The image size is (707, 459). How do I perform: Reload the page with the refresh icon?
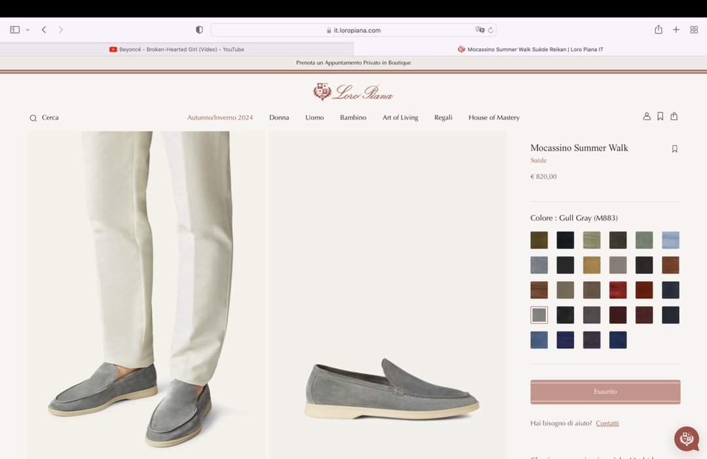click(x=490, y=30)
